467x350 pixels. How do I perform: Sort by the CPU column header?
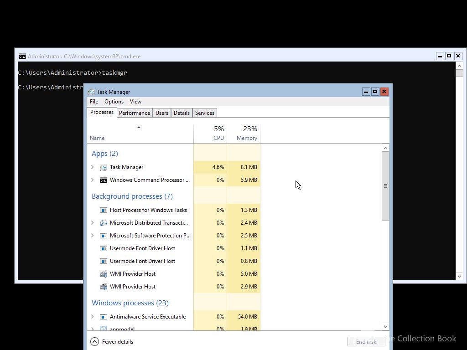(210, 134)
